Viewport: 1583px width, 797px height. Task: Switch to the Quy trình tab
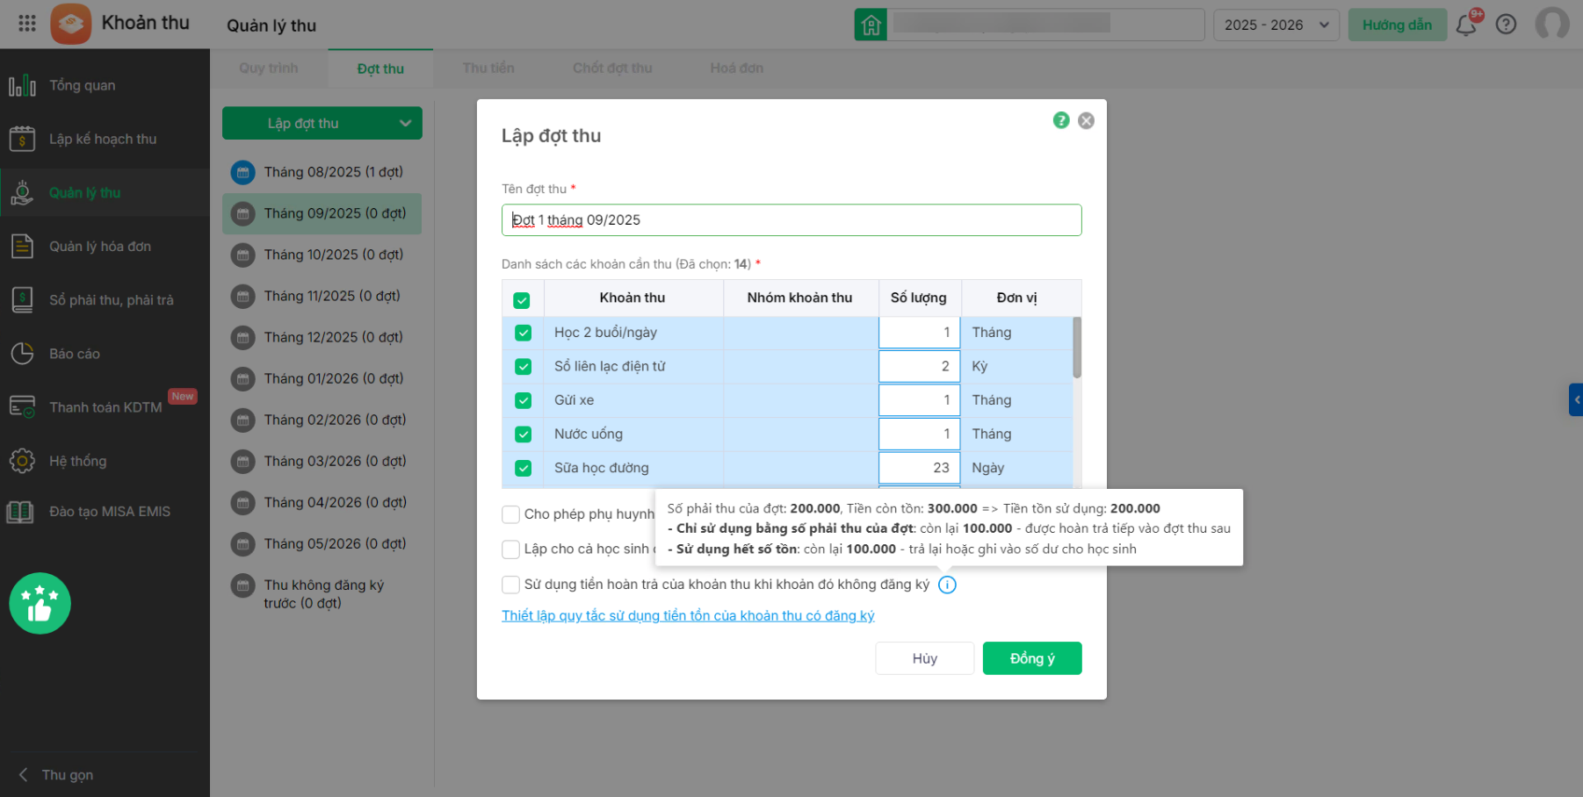point(269,68)
